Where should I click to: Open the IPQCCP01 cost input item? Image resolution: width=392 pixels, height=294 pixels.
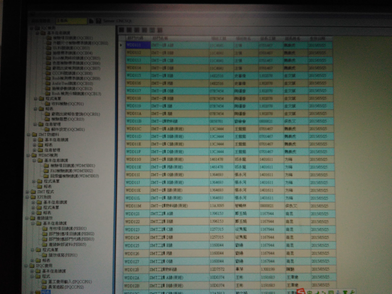[x=67, y=281]
